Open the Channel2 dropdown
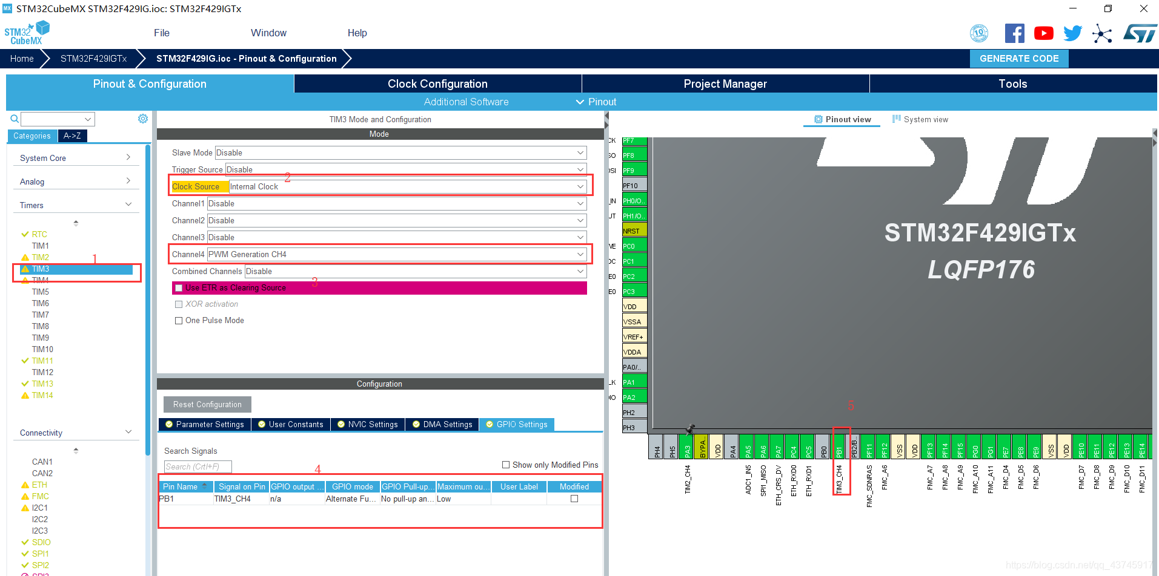The height and width of the screenshot is (576, 1159). [397, 220]
